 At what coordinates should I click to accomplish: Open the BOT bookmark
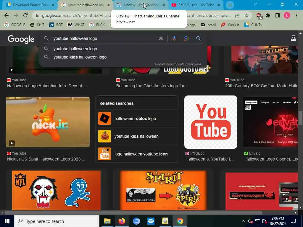click(x=56, y=25)
